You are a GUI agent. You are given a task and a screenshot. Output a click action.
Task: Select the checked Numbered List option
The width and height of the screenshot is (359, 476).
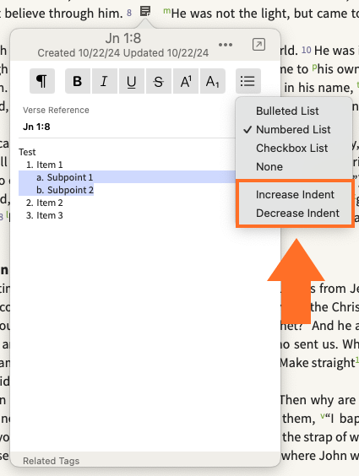[293, 130]
